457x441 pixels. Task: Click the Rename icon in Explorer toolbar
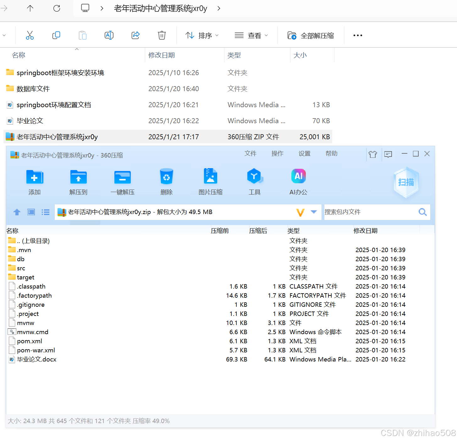[x=109, y=35]
